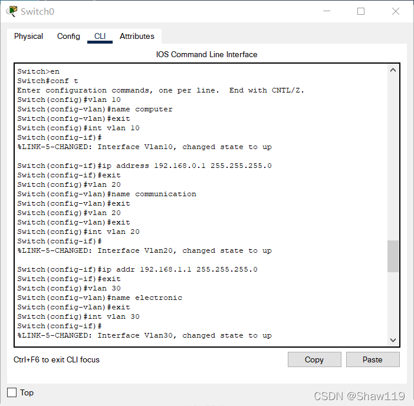
Task: Click the 'ip address 192.168.0.1' command line
Action: coord(144,166)
